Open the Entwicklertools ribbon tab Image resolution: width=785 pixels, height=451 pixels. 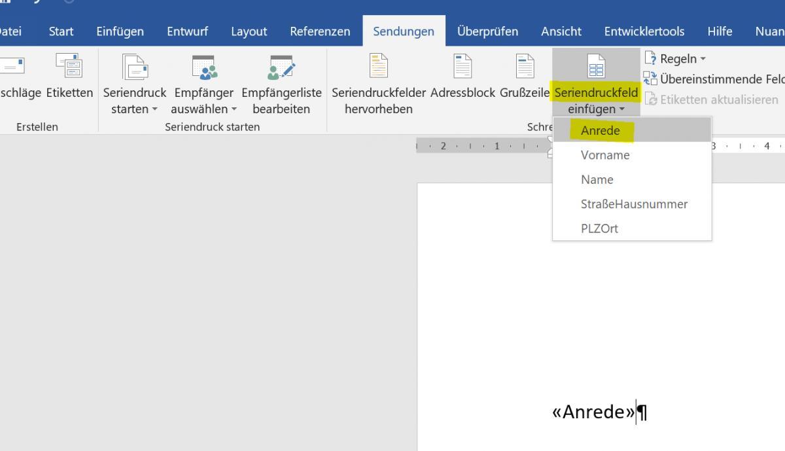[644, 31]
